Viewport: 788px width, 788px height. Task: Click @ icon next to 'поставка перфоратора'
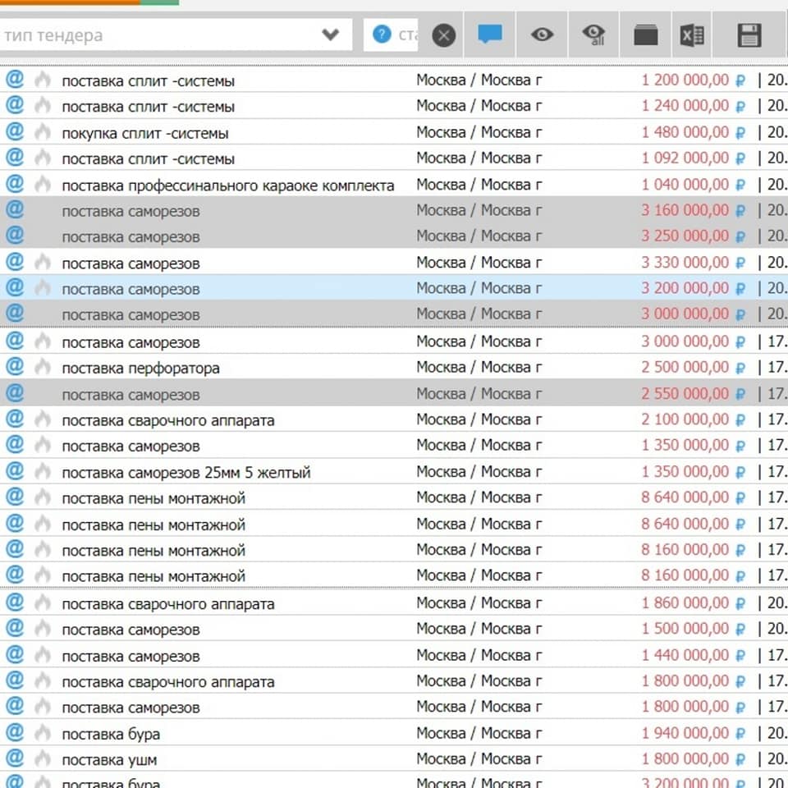pyautogui.click(x=15, y=366)
